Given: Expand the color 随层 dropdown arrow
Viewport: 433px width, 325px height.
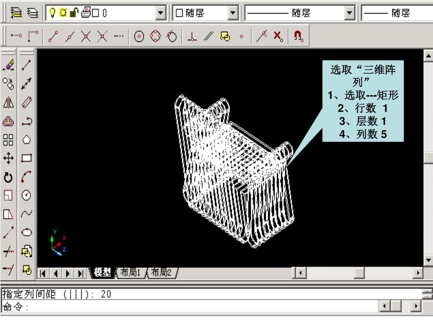Looking at the screenshot, I should click(x=233, y=13).
